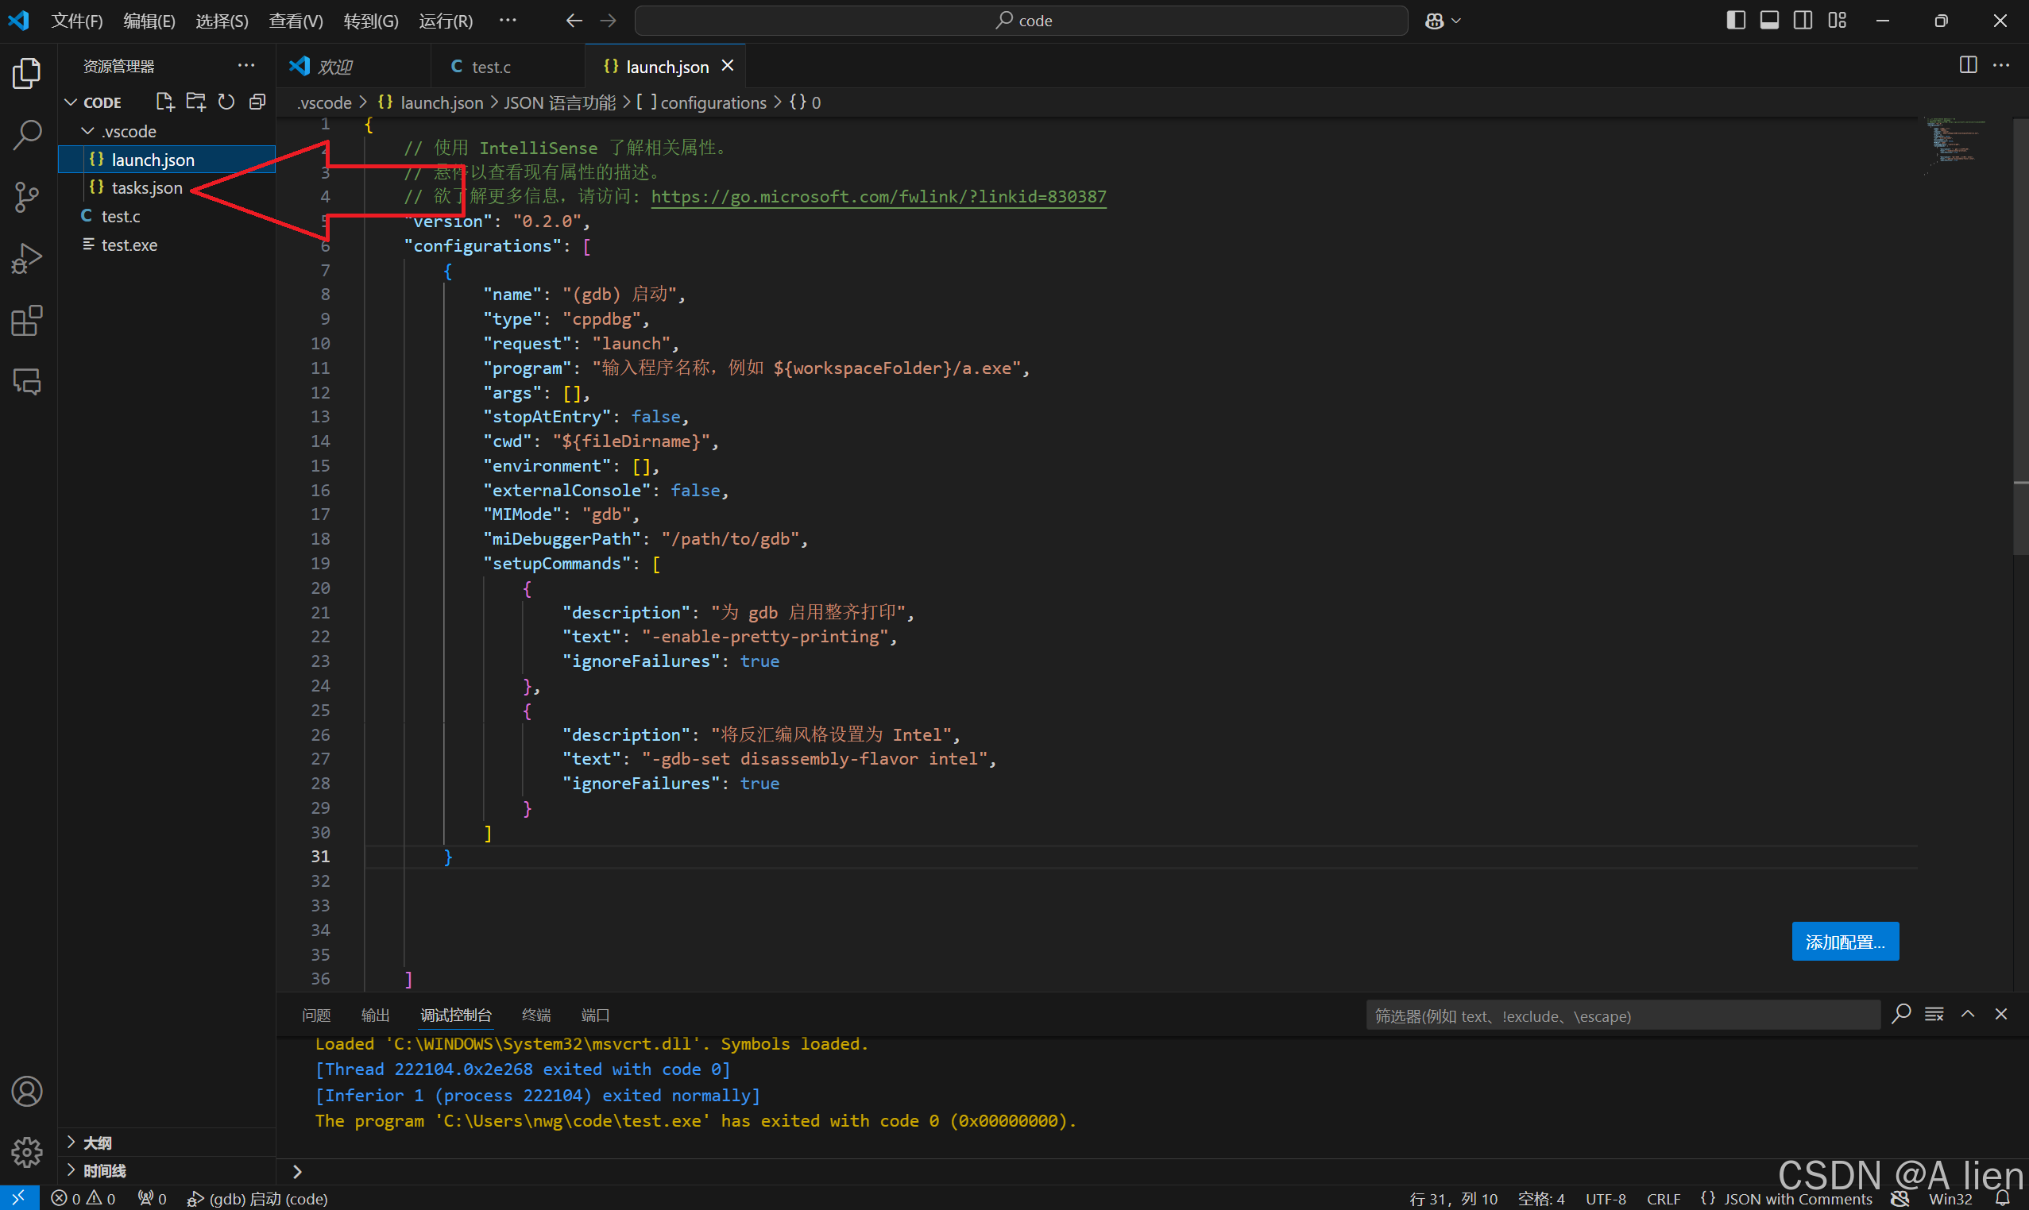Switch to the test.c editor tab

coord(489,67)
